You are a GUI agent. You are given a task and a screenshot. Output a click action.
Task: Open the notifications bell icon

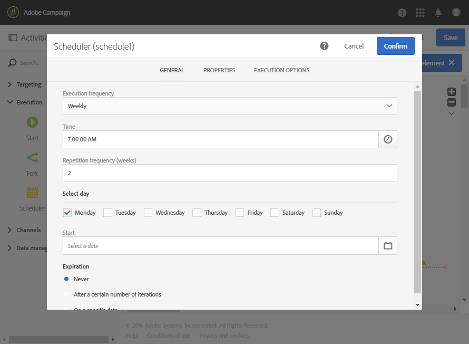438,13
